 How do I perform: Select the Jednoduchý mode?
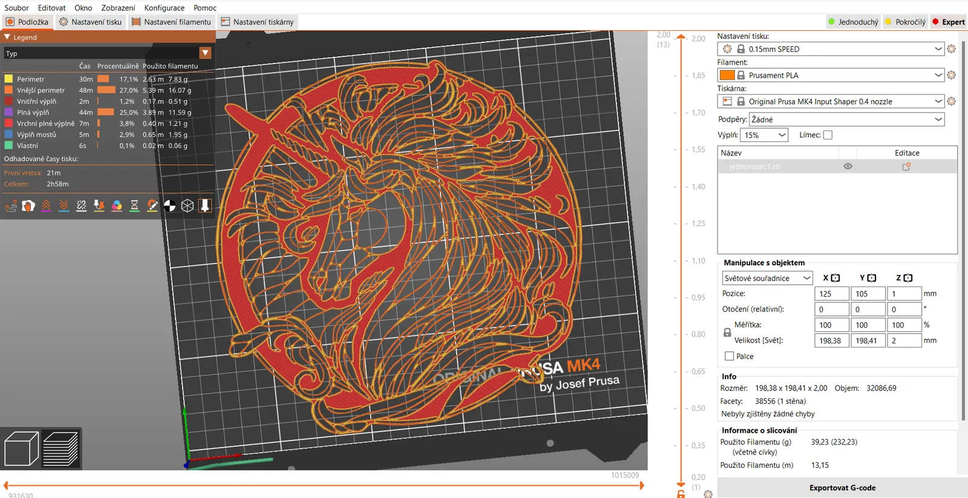853,22
